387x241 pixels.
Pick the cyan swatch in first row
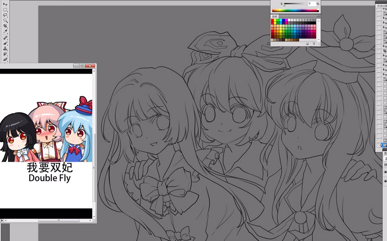(x=281, y=20)
